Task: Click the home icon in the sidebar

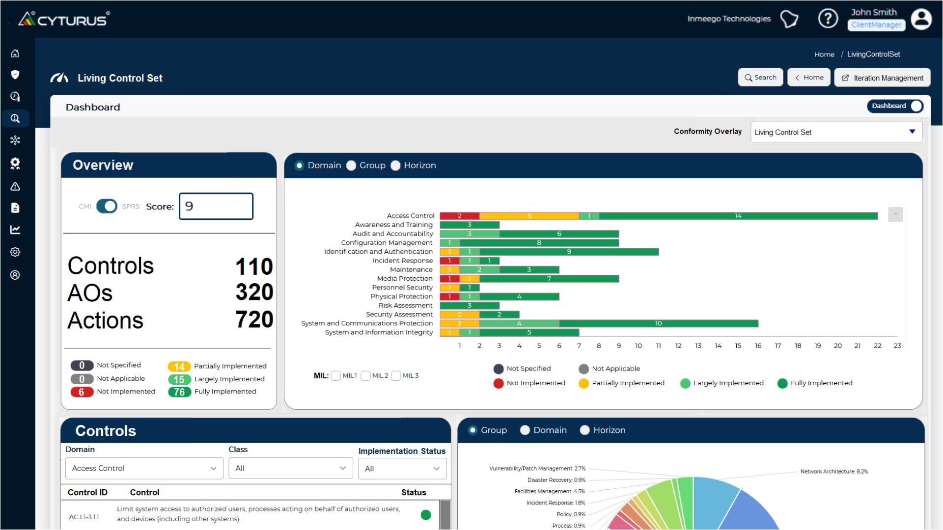Action: [x=15, y=53]
